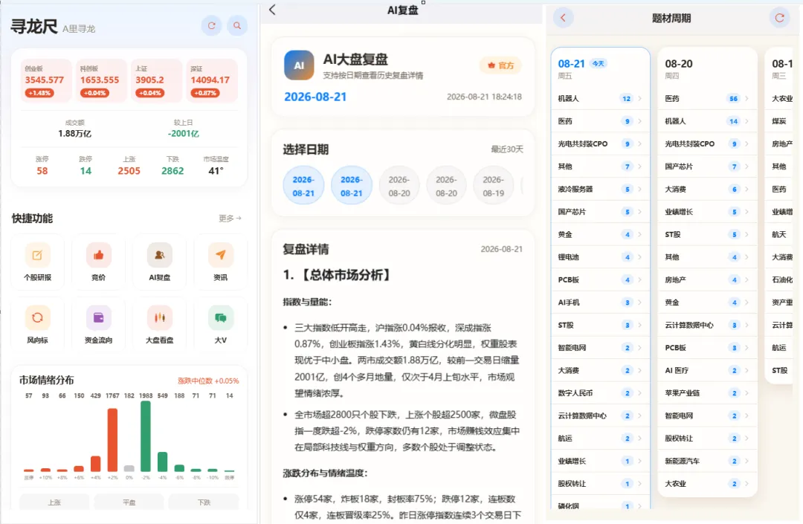Image resolution: width=803 pixels, height=524 pixels.
Task: Click 深证 index card 14094.17
Action: pos(211,81)
